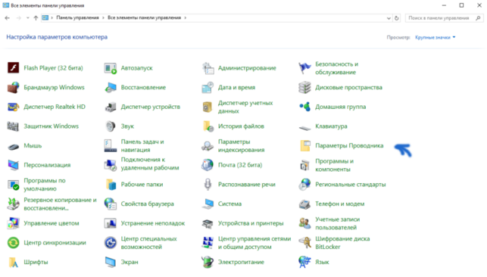Viewport: 487px width, 277px height.
Task: Click the Диспетчер учетных данных safe icon
Action: point(208,107)
